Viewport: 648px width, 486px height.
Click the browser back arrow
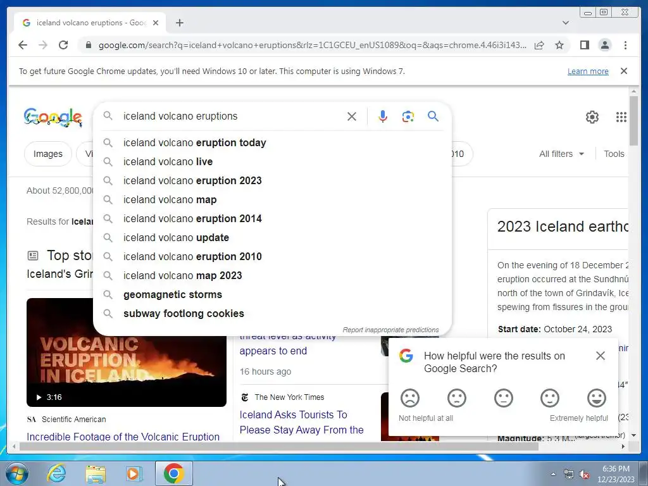pos(23,45)
